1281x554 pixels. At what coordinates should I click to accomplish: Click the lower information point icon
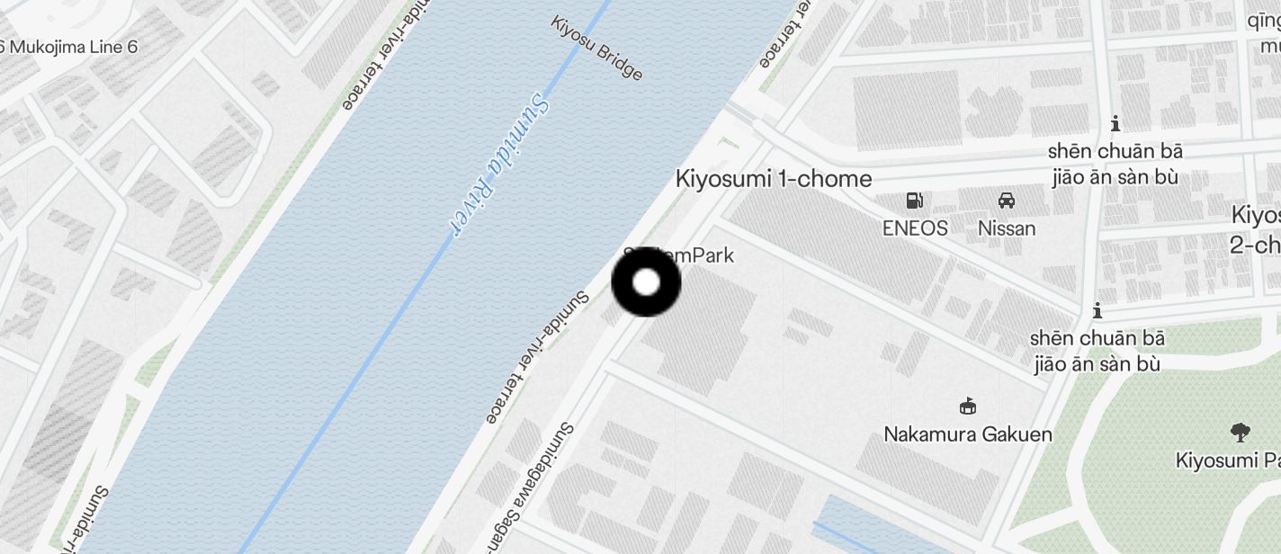1097,311
